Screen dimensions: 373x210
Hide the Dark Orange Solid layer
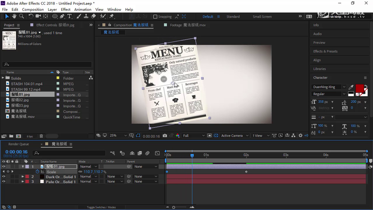point(4,177)
